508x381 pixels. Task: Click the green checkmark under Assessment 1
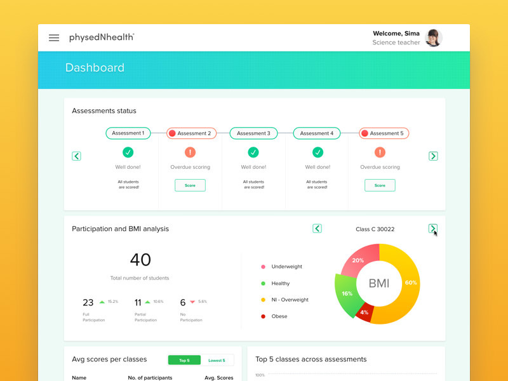pos(128,152)
